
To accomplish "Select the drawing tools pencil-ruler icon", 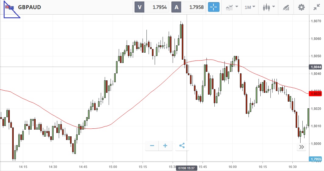I will 286,7.
